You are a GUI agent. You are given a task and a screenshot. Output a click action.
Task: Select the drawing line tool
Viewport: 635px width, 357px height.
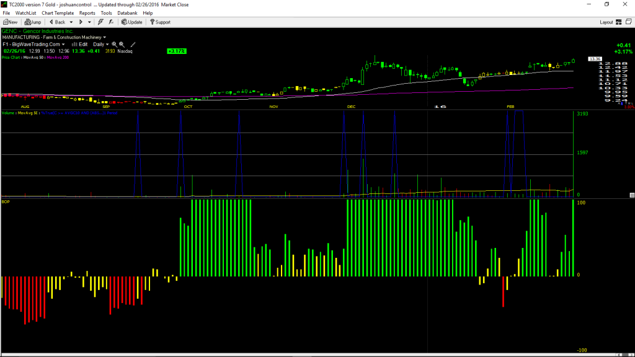tap(133, 45)
